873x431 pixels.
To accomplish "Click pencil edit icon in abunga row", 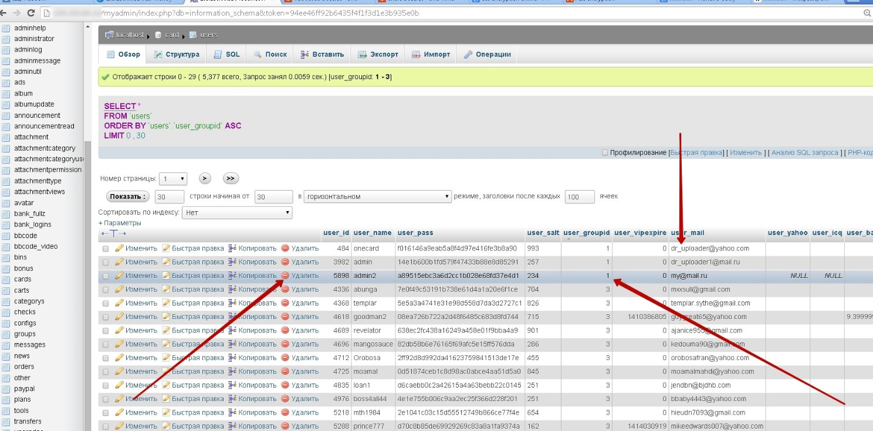I will [x=120, y=290].
